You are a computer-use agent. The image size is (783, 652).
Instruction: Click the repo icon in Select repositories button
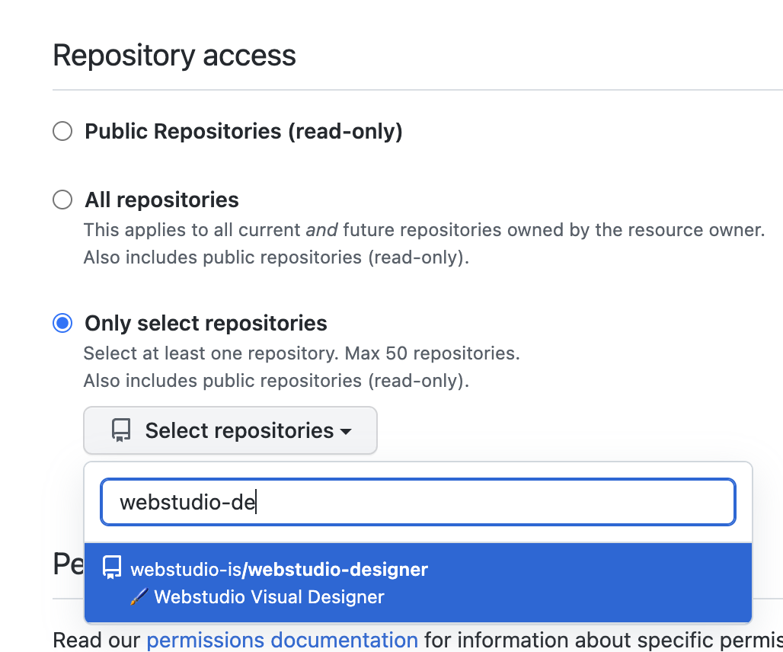click(x=121, y=431)
